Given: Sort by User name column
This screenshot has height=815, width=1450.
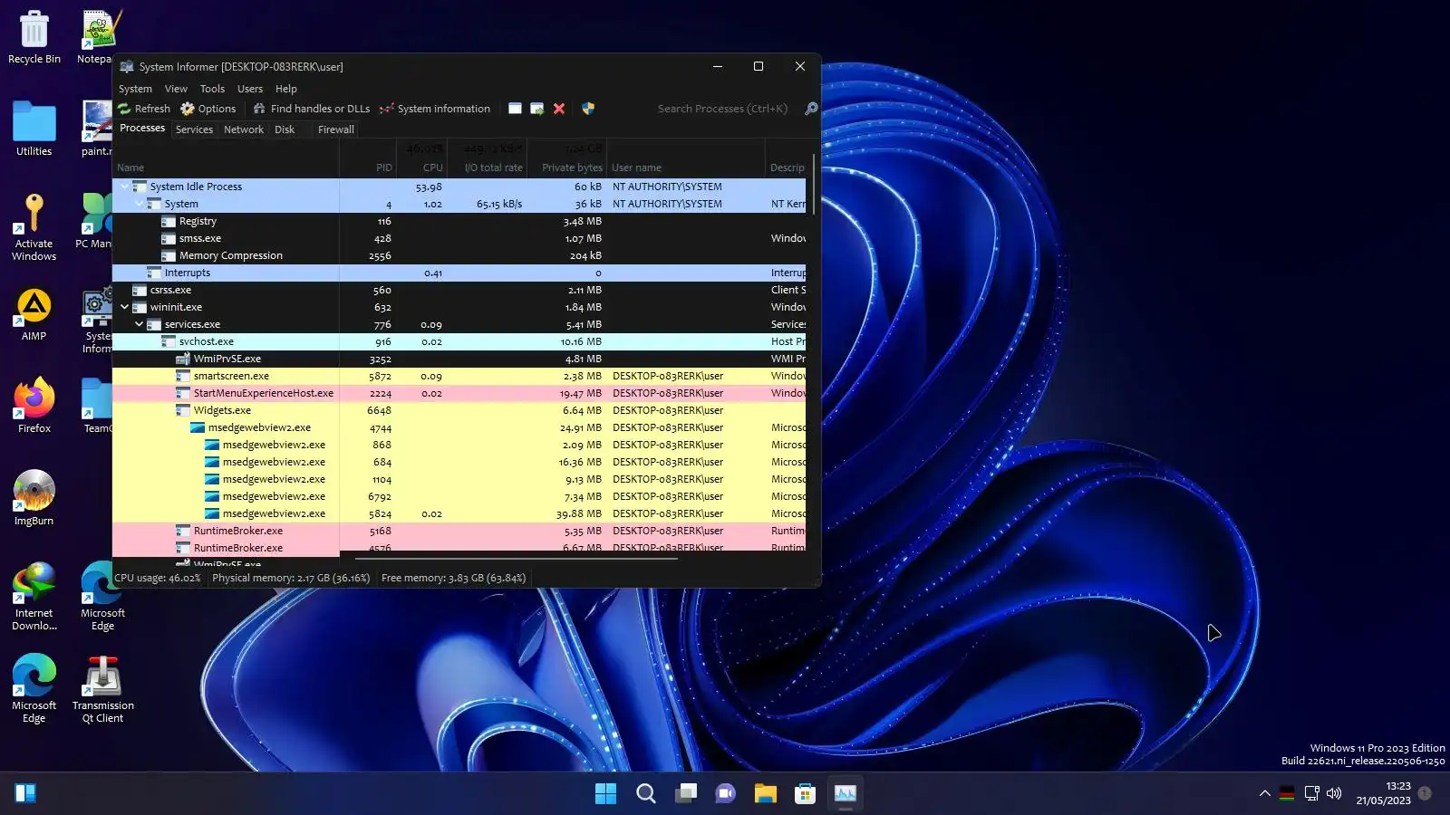Looking at the screenshot, I should point(686,168).
